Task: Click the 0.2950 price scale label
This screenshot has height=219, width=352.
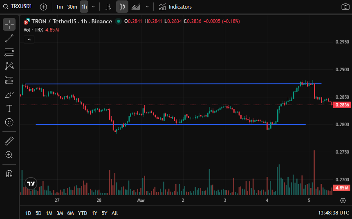Action: tap(342, 42)
